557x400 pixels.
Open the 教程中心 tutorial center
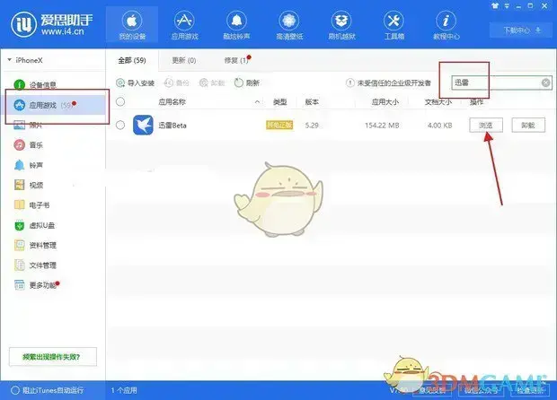click(x=446, y=25)
